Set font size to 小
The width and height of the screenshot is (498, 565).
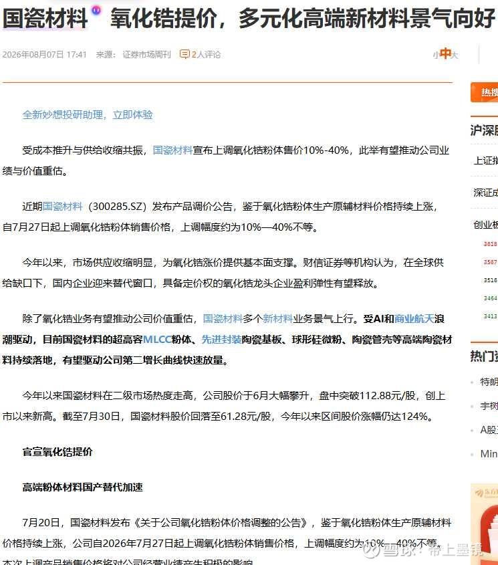tap(436, 55)
